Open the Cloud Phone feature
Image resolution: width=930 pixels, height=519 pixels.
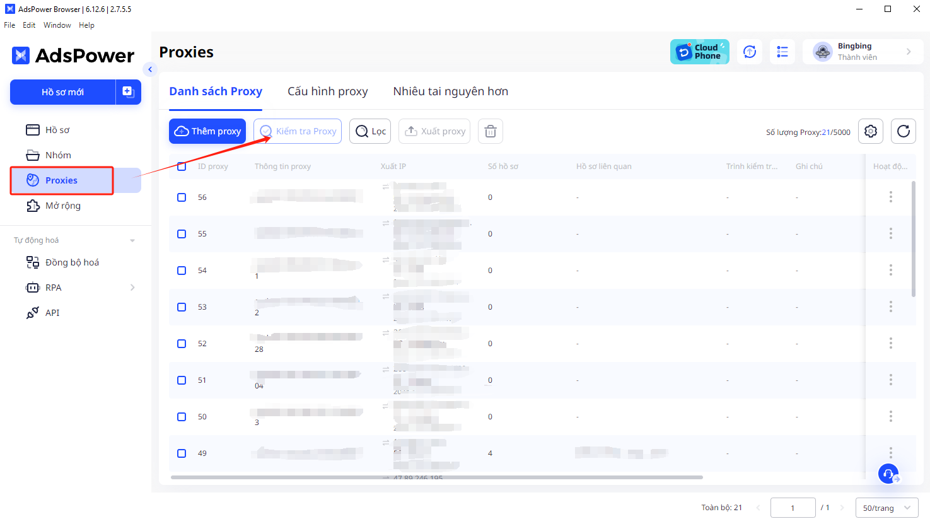pos(700,52)
